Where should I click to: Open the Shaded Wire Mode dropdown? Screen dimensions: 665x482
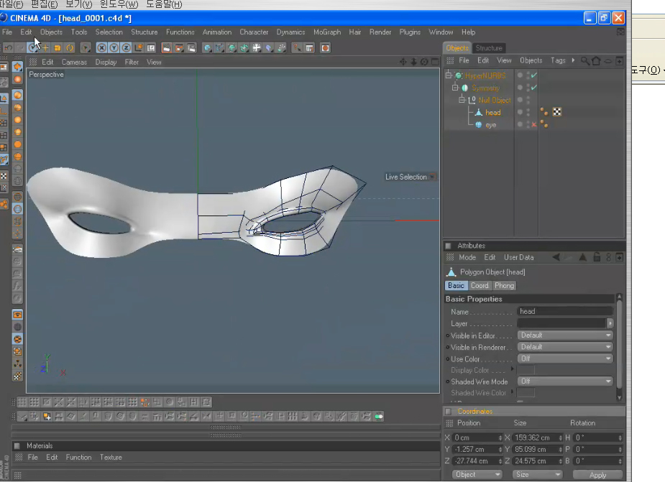565,381
